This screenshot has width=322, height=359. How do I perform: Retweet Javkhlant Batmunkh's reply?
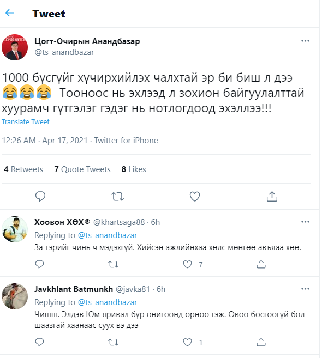coord(113,342)
